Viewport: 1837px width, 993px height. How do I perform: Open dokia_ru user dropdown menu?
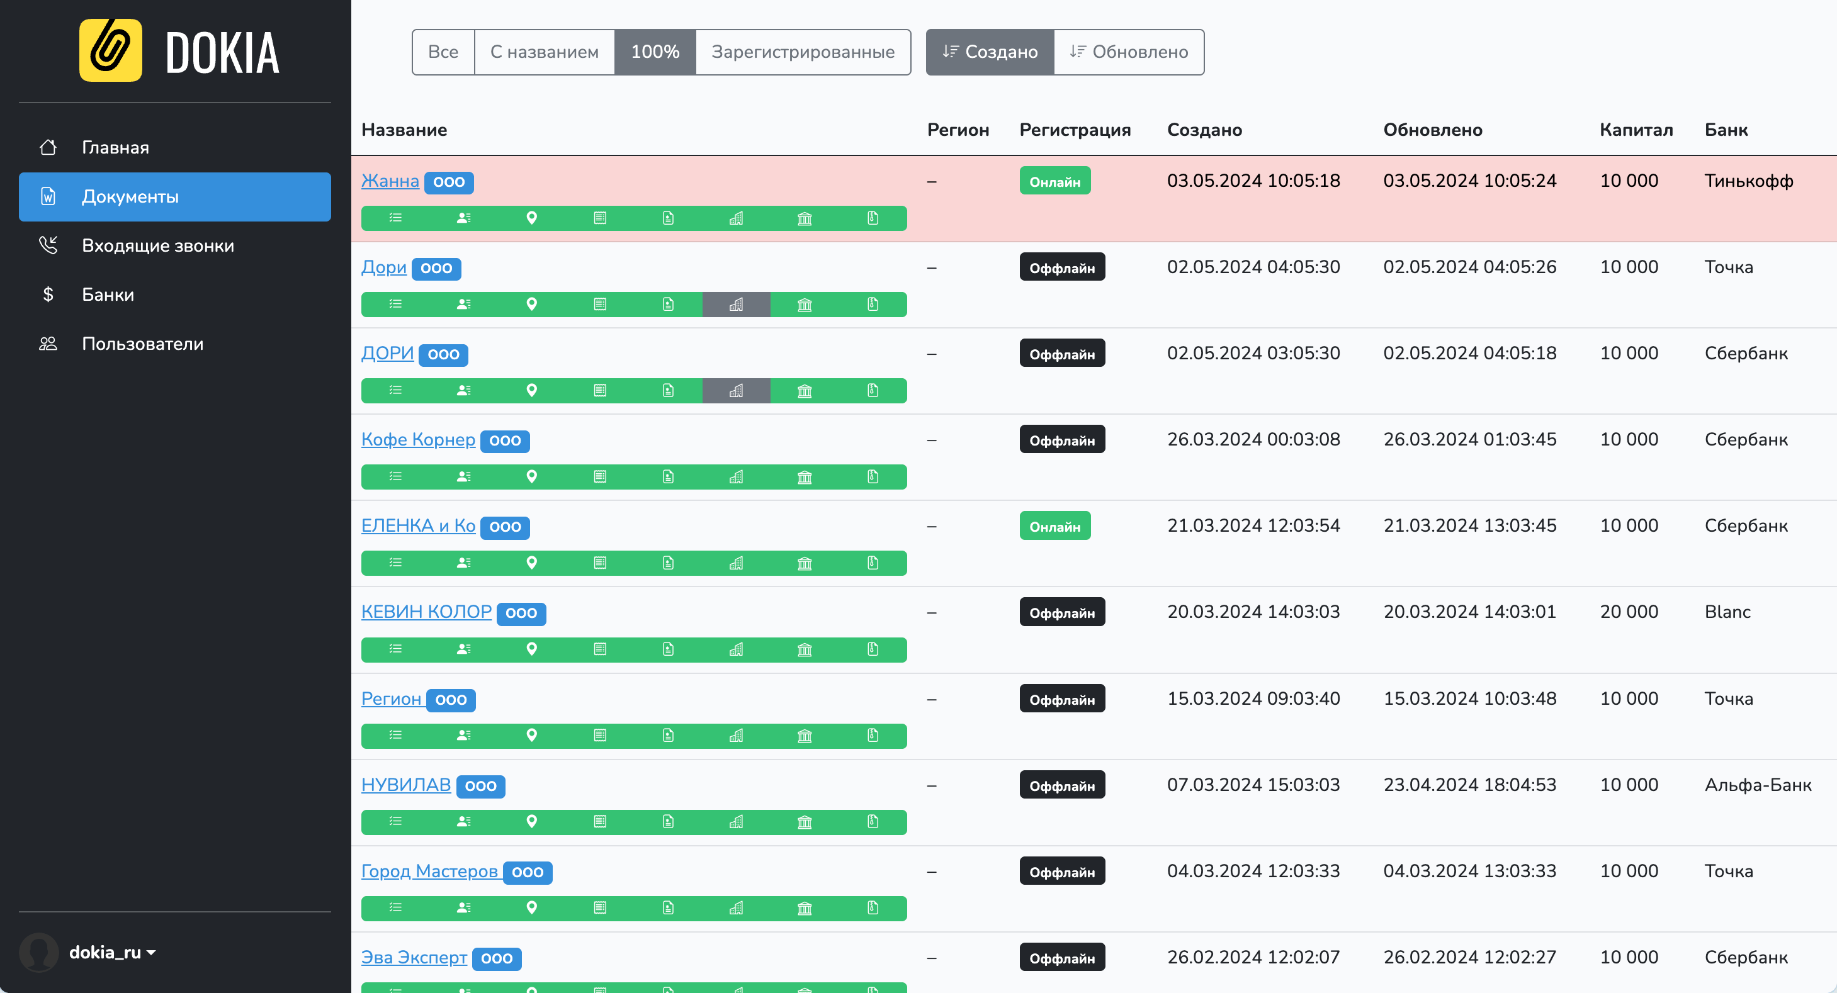pos(112,952)
